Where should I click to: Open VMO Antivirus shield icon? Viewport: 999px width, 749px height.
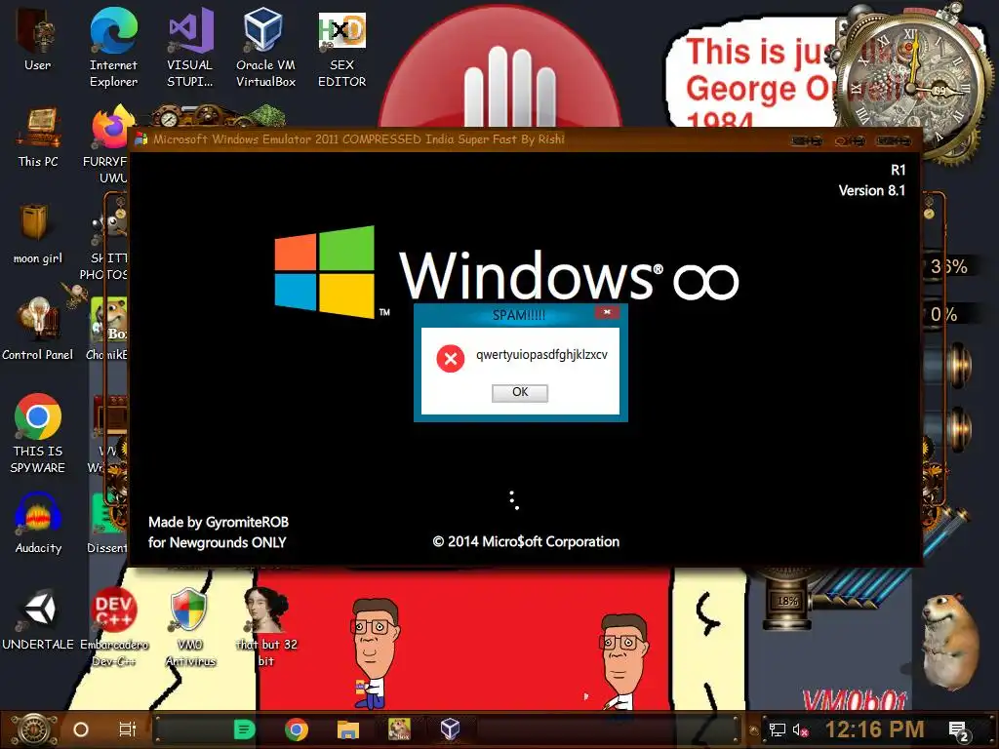190,627
